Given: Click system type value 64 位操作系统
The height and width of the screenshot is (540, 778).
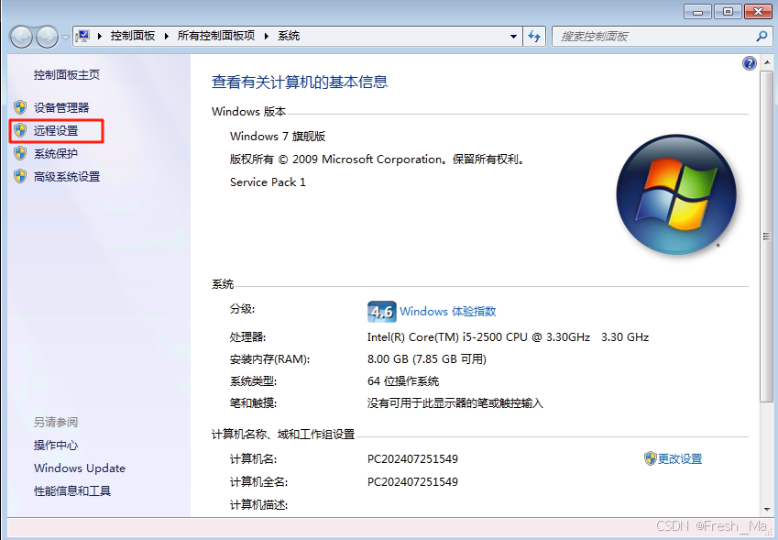Looking at the screenshot, I should point(403,381).
